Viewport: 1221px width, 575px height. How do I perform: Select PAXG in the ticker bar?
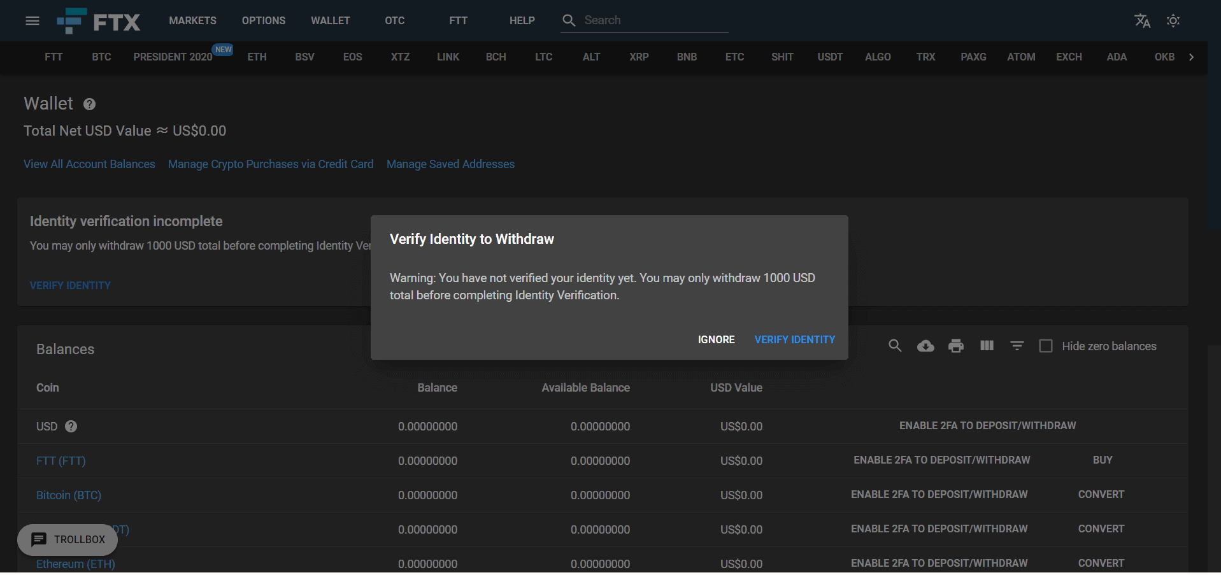point(973,57)
